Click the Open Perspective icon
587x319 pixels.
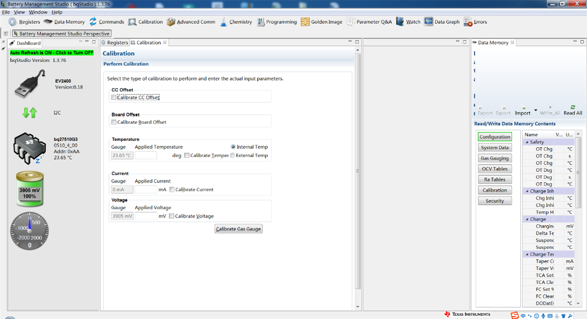[6, 34]
